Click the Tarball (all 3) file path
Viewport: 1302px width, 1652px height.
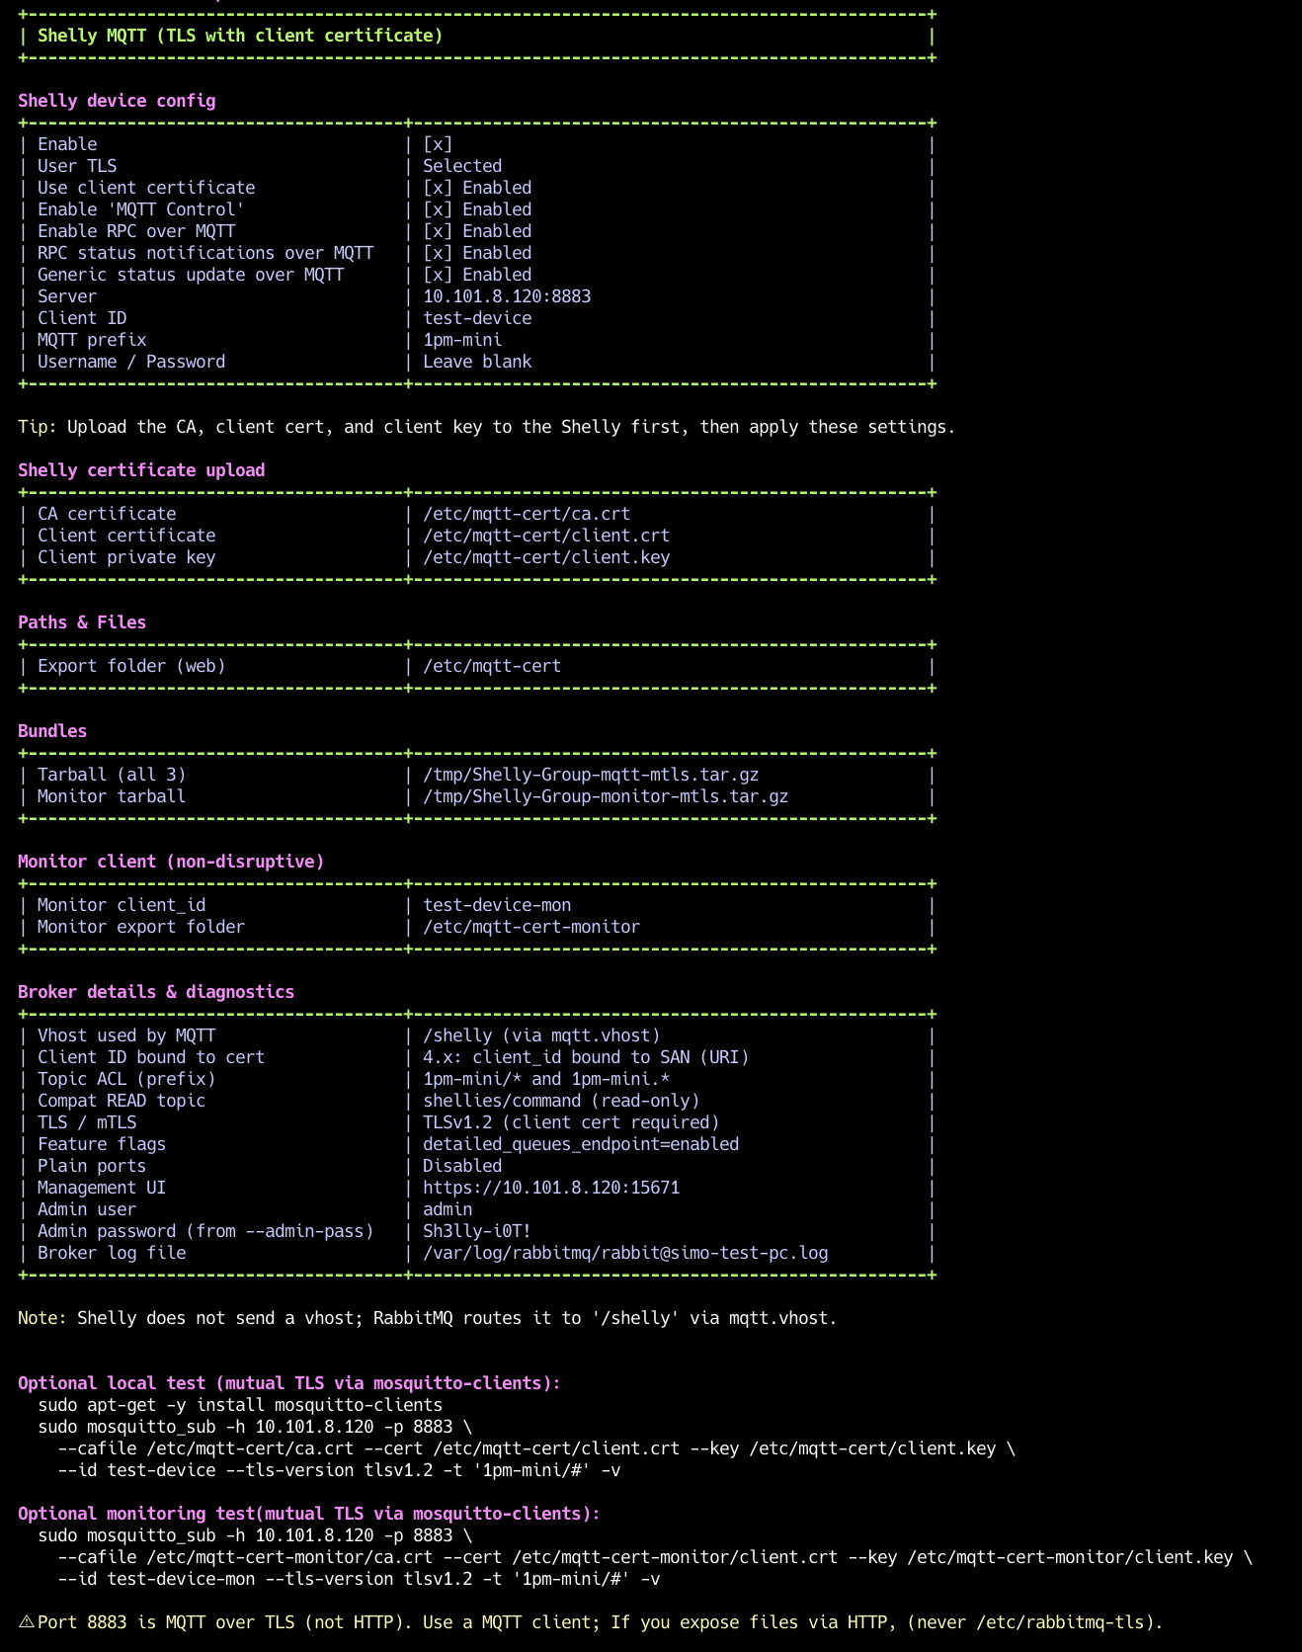click(x=590, y=775)
